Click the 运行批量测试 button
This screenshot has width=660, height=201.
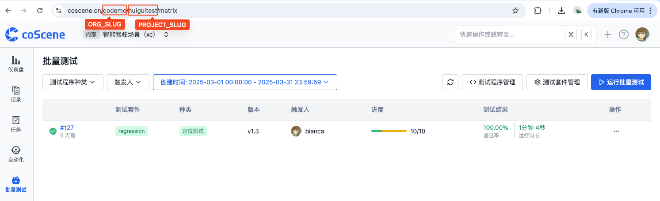621,82
